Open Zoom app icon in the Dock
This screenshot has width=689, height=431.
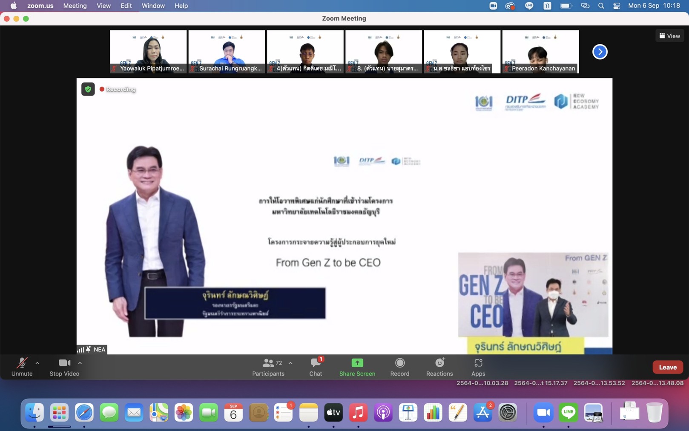click(544, 412)
